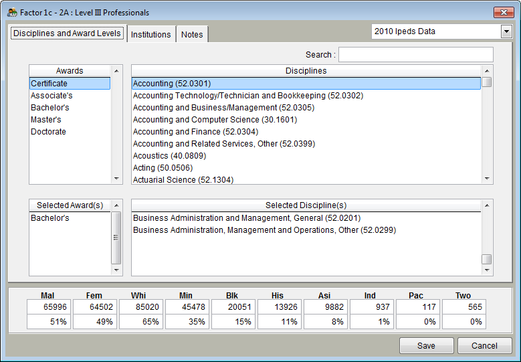Click the Whi count field 85020

click(x=141, y=307)
